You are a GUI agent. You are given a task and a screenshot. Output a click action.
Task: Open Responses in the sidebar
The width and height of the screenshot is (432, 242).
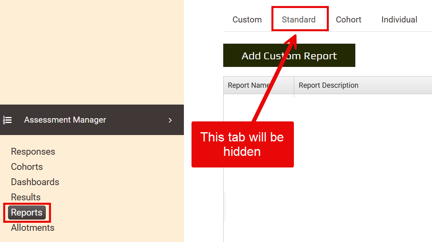point(33,151)
